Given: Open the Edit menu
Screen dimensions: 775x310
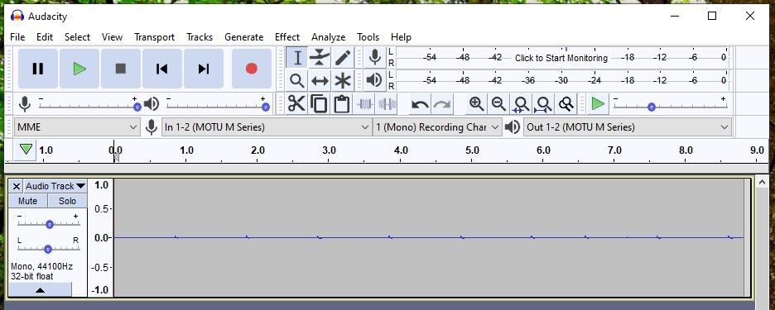Looking at the screenshot, I should (45, 37).
